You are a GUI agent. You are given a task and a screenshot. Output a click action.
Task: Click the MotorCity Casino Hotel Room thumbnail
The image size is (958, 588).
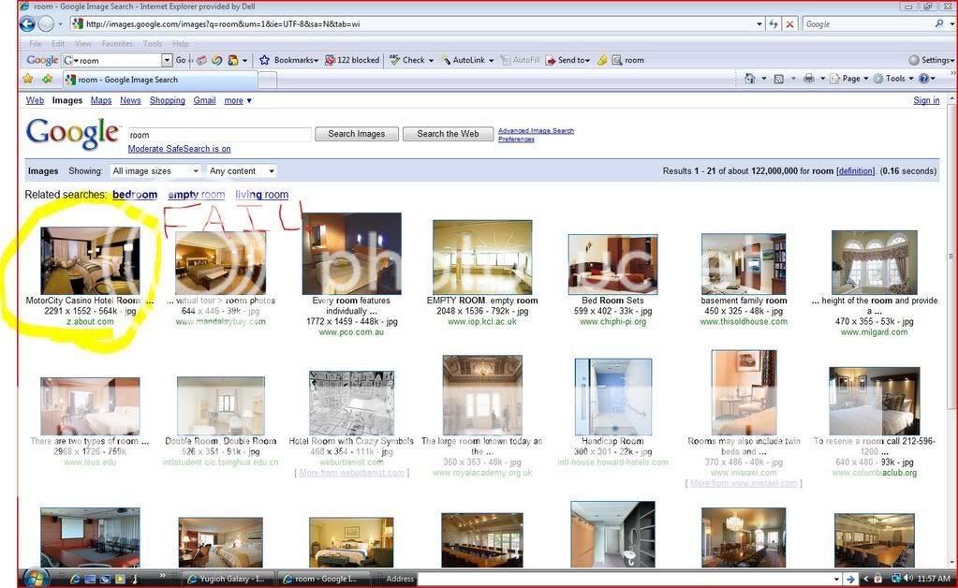tap(90, 259)
